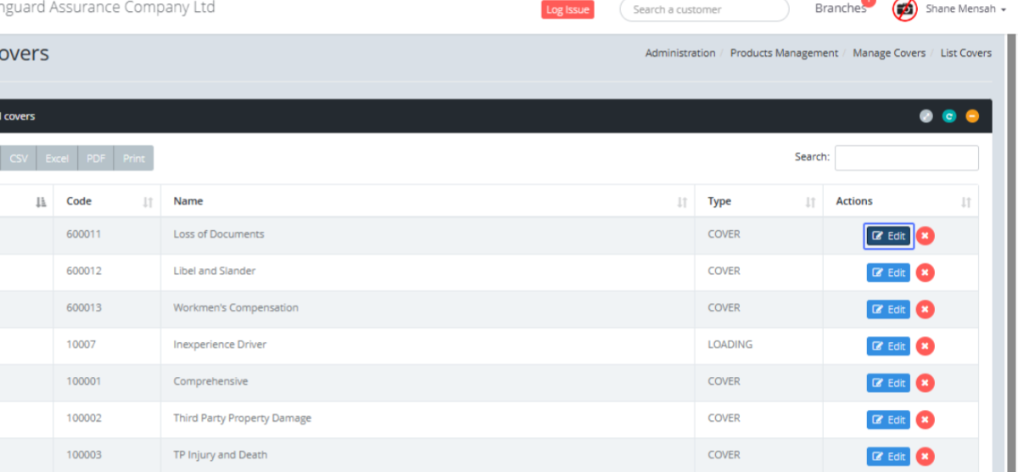Go to Products Management breadcrumb
Screen dimensions: 1018x472
point(784,53)
